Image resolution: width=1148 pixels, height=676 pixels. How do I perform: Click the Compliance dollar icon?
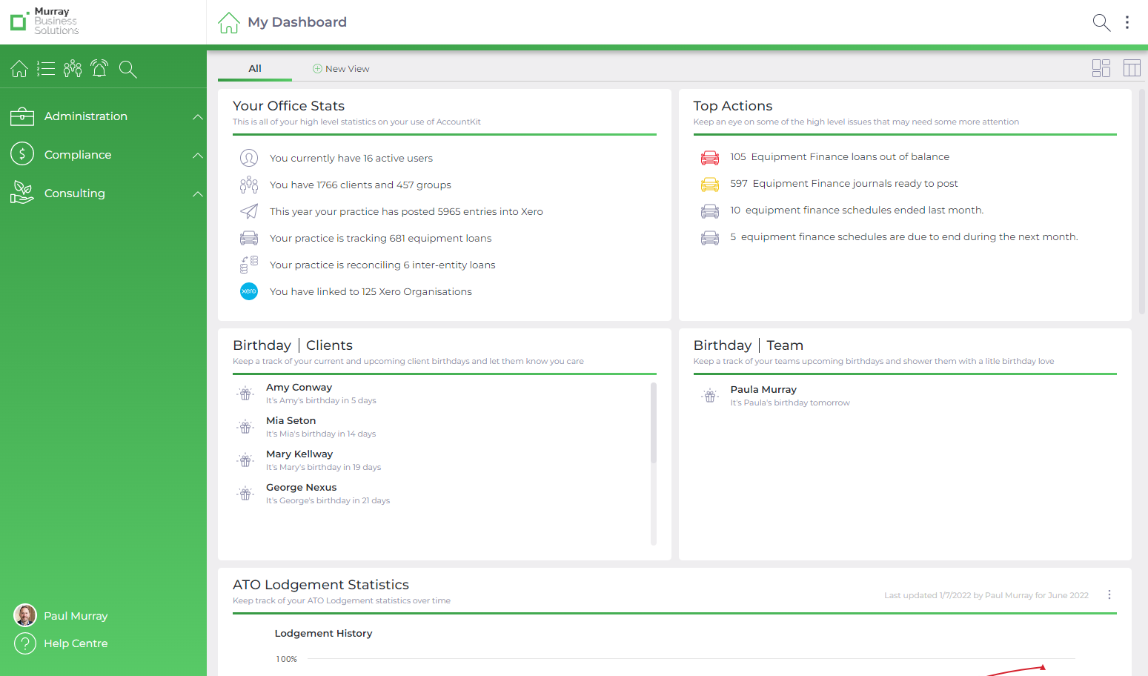pyautogui.click(x=22, y=154)
